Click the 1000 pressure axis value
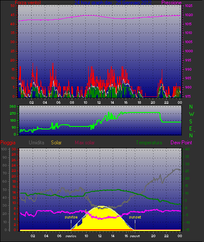Viewport: 204px width, 242px height. (x=189, y=51)
